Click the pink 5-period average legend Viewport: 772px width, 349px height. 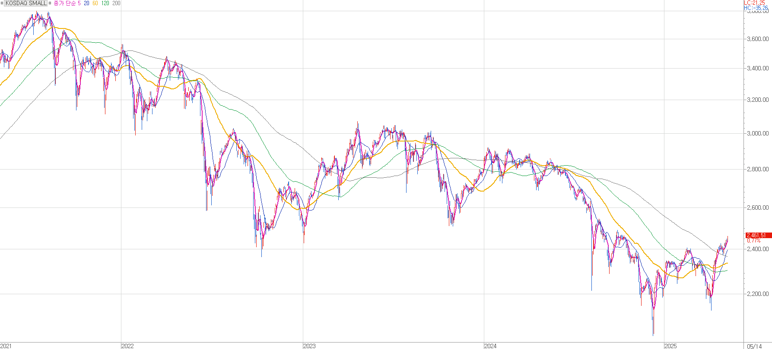click(x=79, y=3)
